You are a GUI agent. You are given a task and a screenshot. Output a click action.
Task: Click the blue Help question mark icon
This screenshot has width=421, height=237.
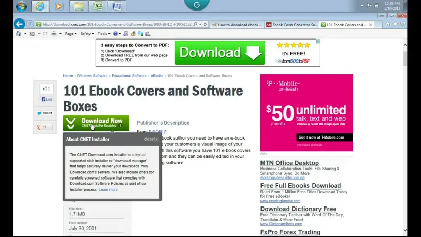[115, 34]
